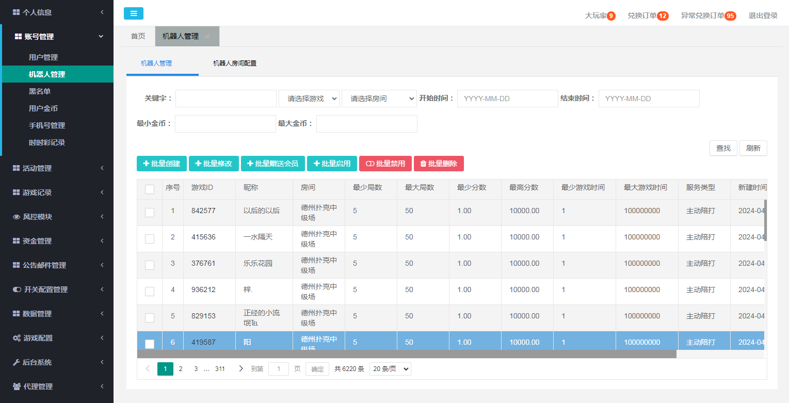The width and height of the screenshot is (789, 403).
Task: Open the 请选择房间 dropdown
Action: [379, 99]
